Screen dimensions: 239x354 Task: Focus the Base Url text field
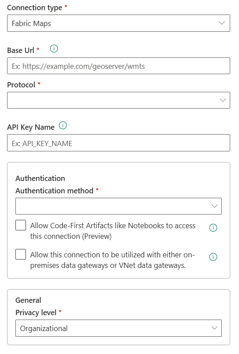coord(118,66)
